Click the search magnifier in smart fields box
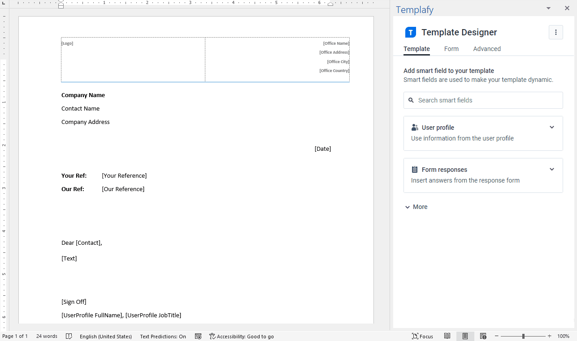This screenshot has width=577, height=341. 411,100
